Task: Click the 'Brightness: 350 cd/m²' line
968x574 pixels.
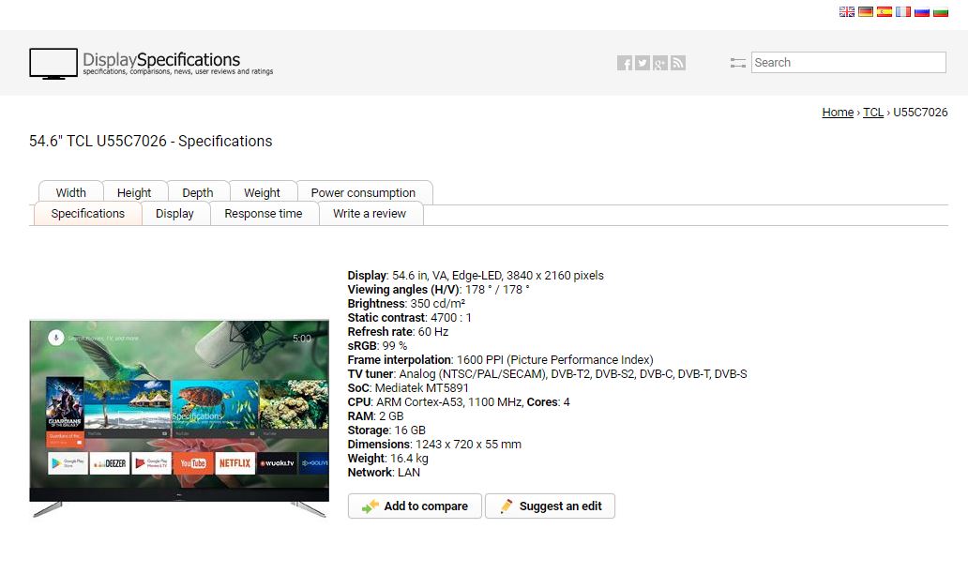Action: [406, 304]
